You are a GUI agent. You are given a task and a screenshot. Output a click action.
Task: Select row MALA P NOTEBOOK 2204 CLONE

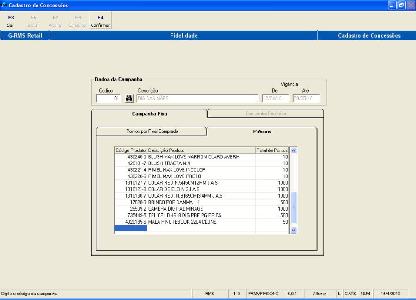click(202, 222)
